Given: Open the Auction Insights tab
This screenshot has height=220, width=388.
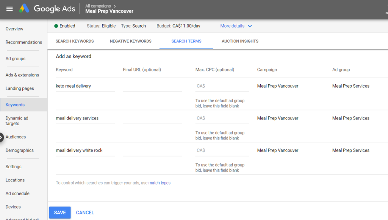Looking at the screenshot, I should click(240, 41).
